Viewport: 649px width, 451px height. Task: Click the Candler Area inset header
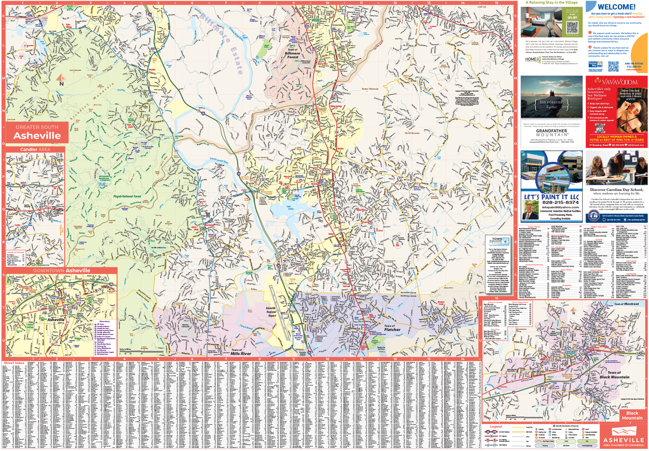pos(35,149)
